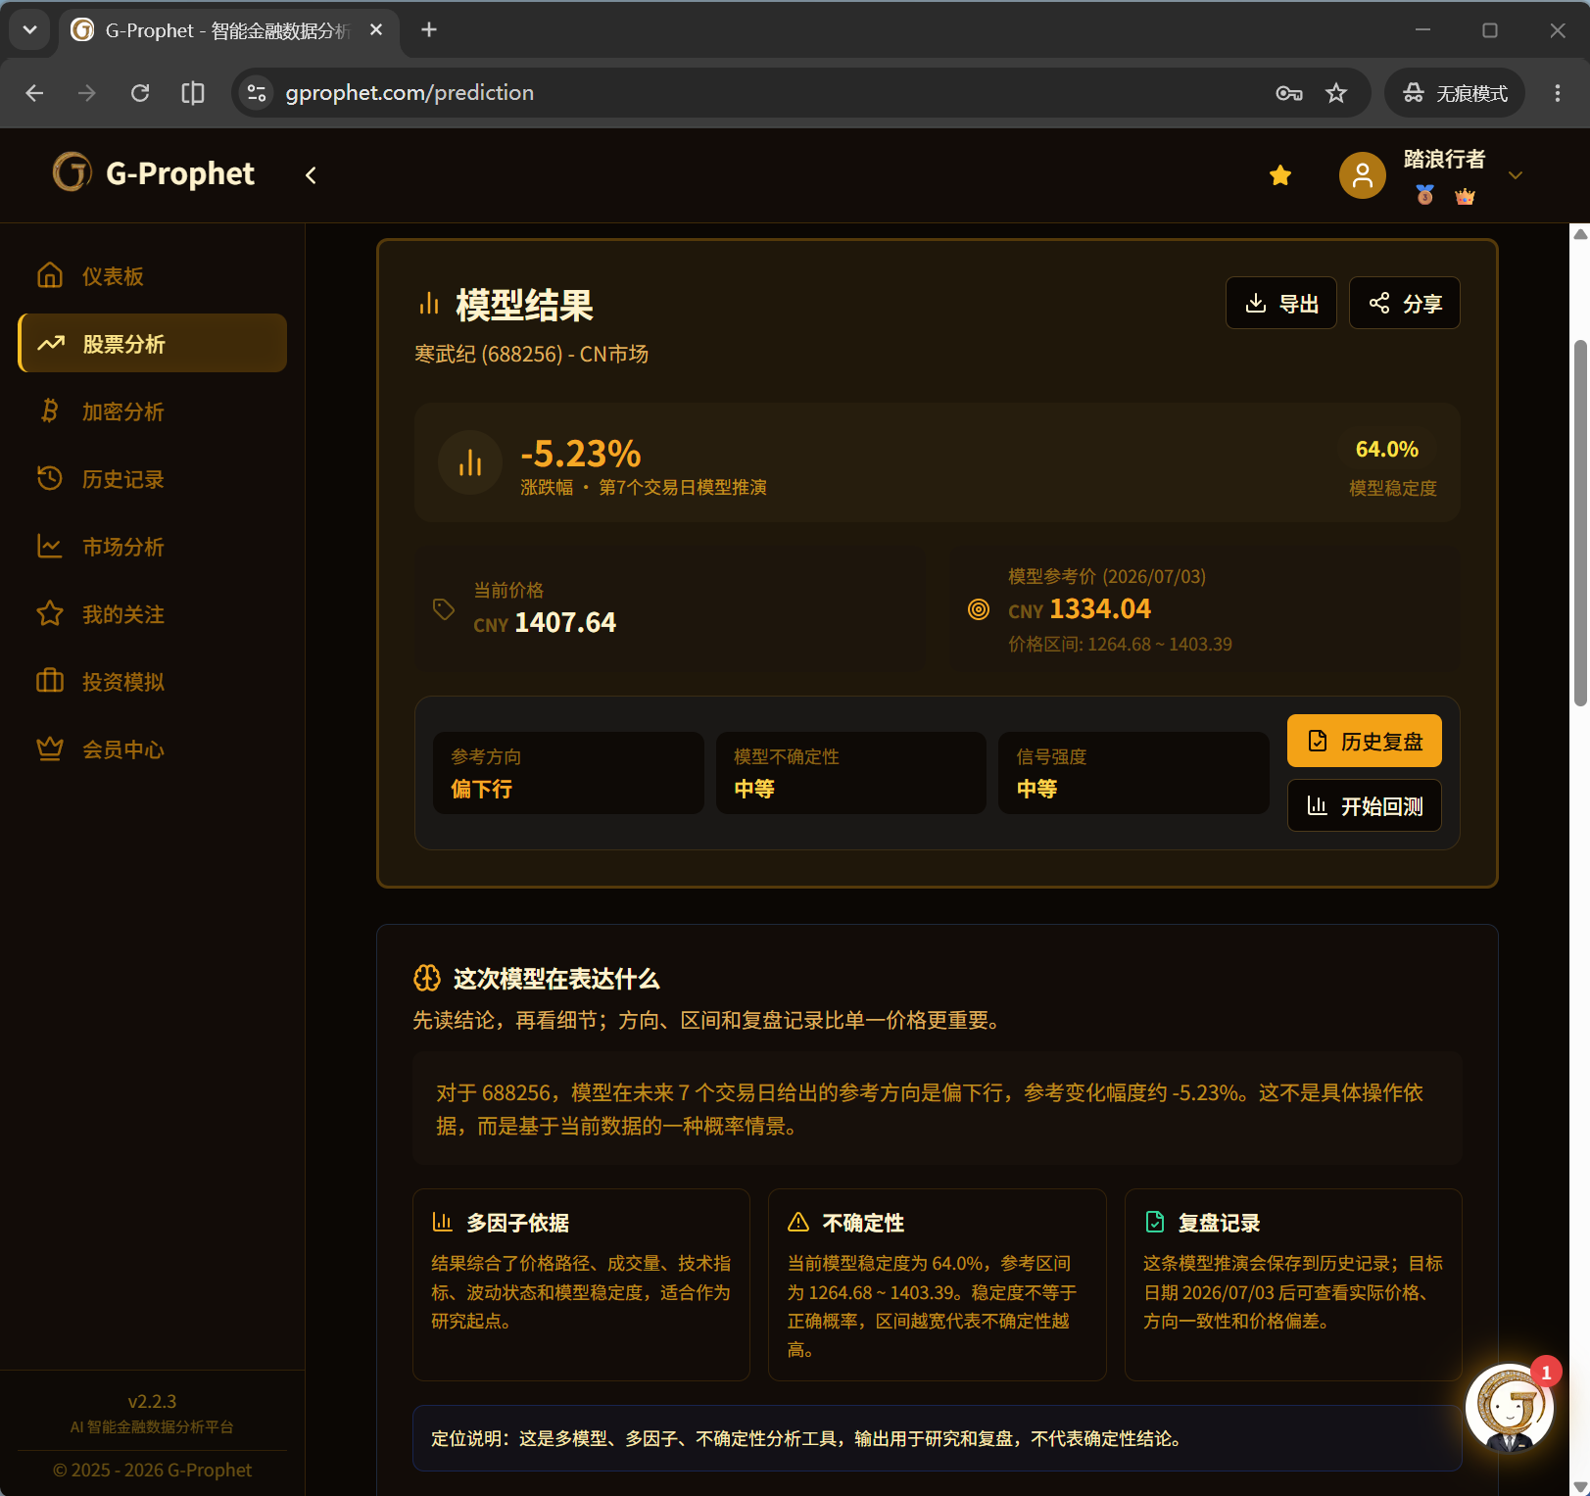Open the chat assistant mascot bubble
Viewport: 1590px width, 1496px height.
click(x=1509, y=1409)
